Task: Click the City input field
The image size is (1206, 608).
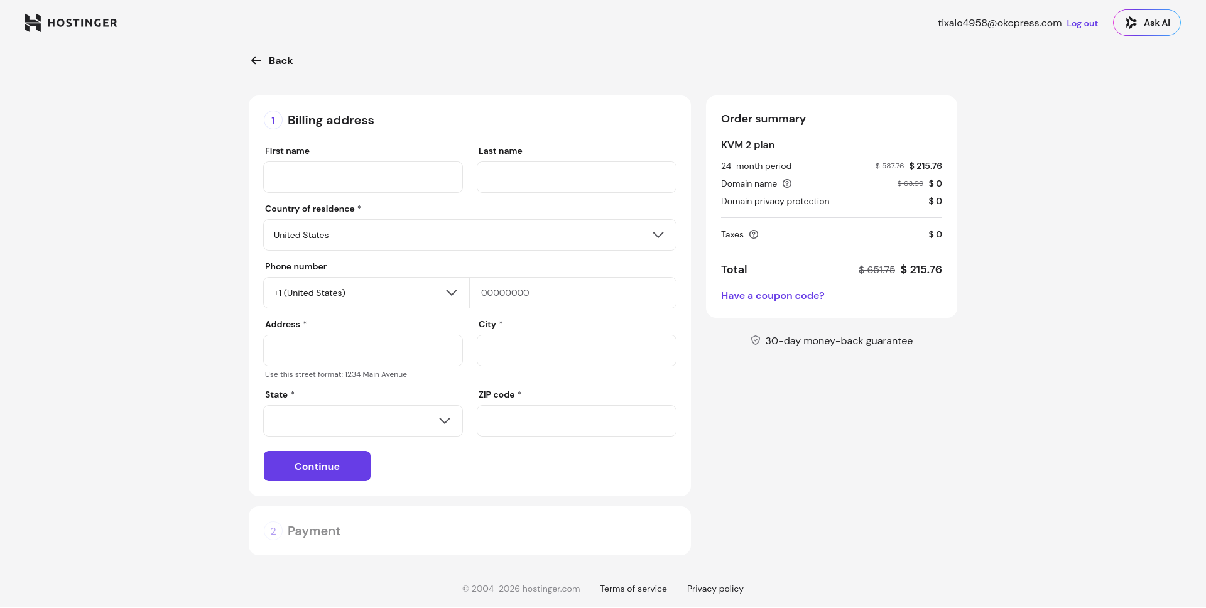Action: coord(577,350)
